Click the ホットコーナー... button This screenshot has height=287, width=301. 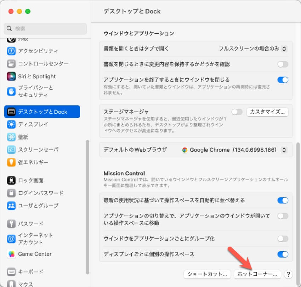pyautogui.click(x=257, y=274)
